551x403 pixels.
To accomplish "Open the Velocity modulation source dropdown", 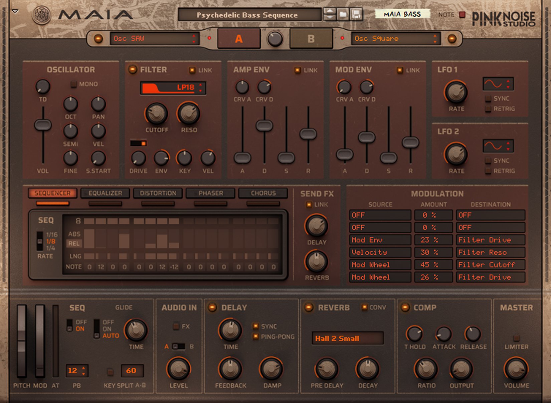I will click(380, 252).
